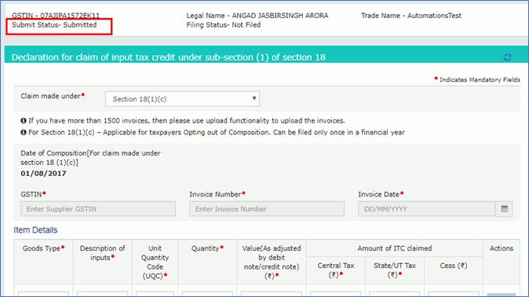Click the info icon beside the 1500 invoices note
529x297 pixels.
coord(24,121)
